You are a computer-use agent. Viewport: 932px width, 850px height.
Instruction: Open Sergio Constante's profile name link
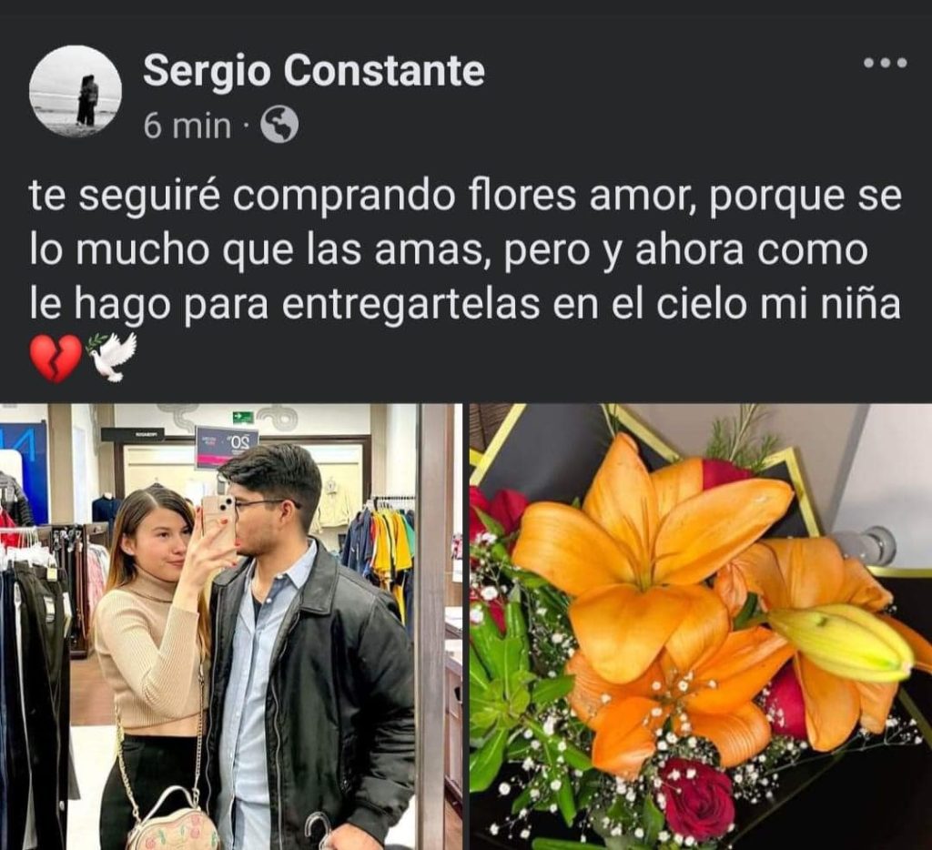314,71
